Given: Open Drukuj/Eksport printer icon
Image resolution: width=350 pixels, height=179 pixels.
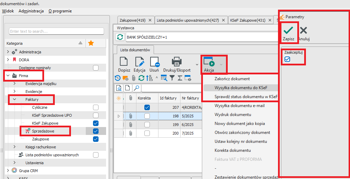Looking at the screenshot, I should click(x=177, y=62).
